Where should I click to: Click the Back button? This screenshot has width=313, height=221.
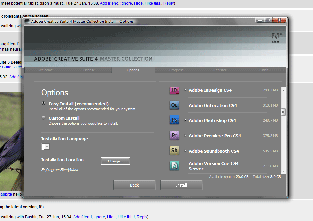pyautogui.click(x=134, y=185)
